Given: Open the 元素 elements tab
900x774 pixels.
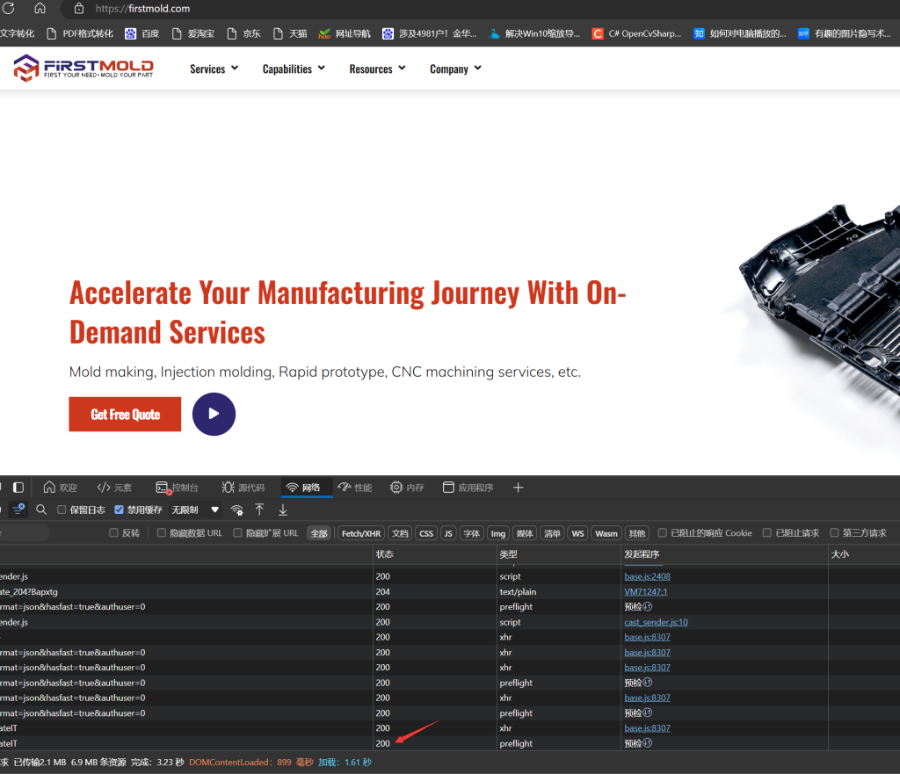Looking at the screenshot, I should (x=114, y=488).
